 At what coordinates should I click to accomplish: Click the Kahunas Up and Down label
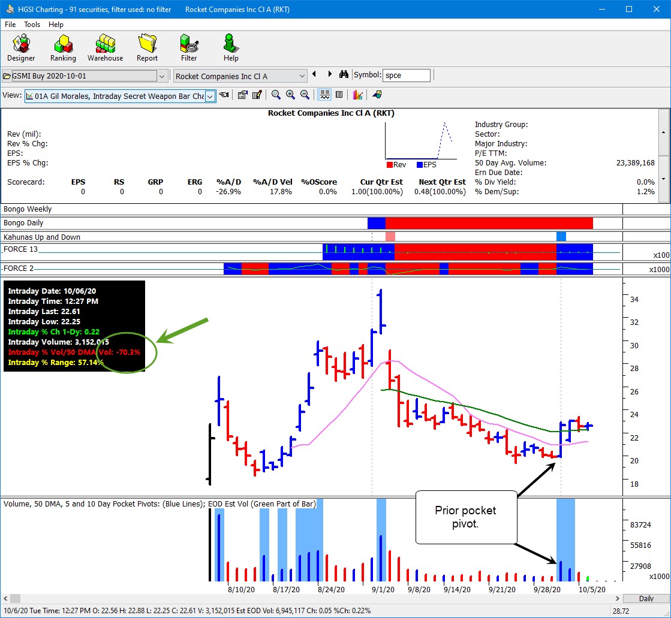(x=42, y=237)
